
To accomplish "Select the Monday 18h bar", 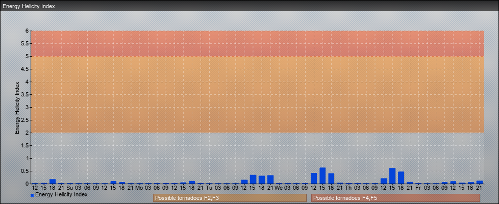I will pyautogui.click(x=192, y=183).
